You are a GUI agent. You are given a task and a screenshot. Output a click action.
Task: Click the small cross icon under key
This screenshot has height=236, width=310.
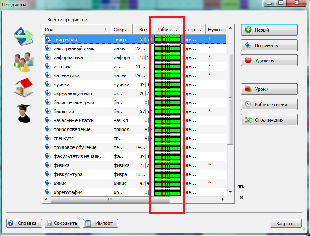(241, 197)
